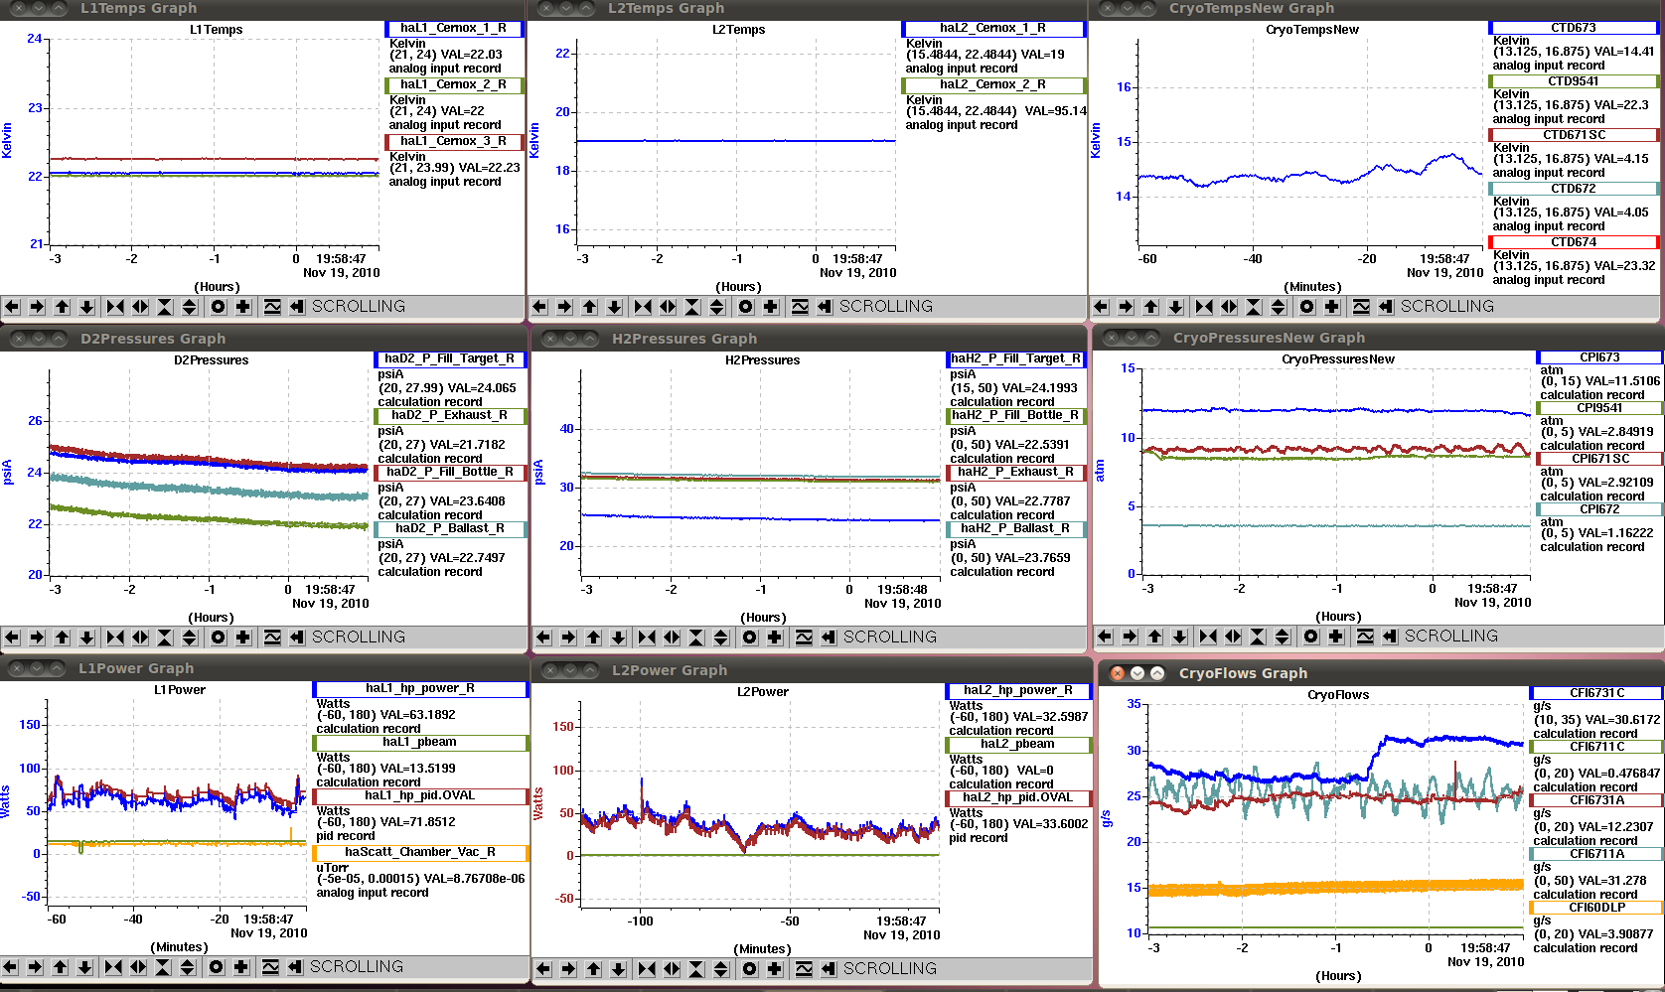
Task: Minimize the CryoFlows Graph window
Action: 1137,673
